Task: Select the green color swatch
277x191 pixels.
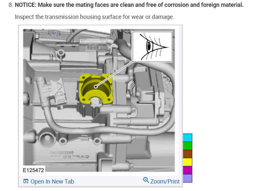Action: [187, 146]
